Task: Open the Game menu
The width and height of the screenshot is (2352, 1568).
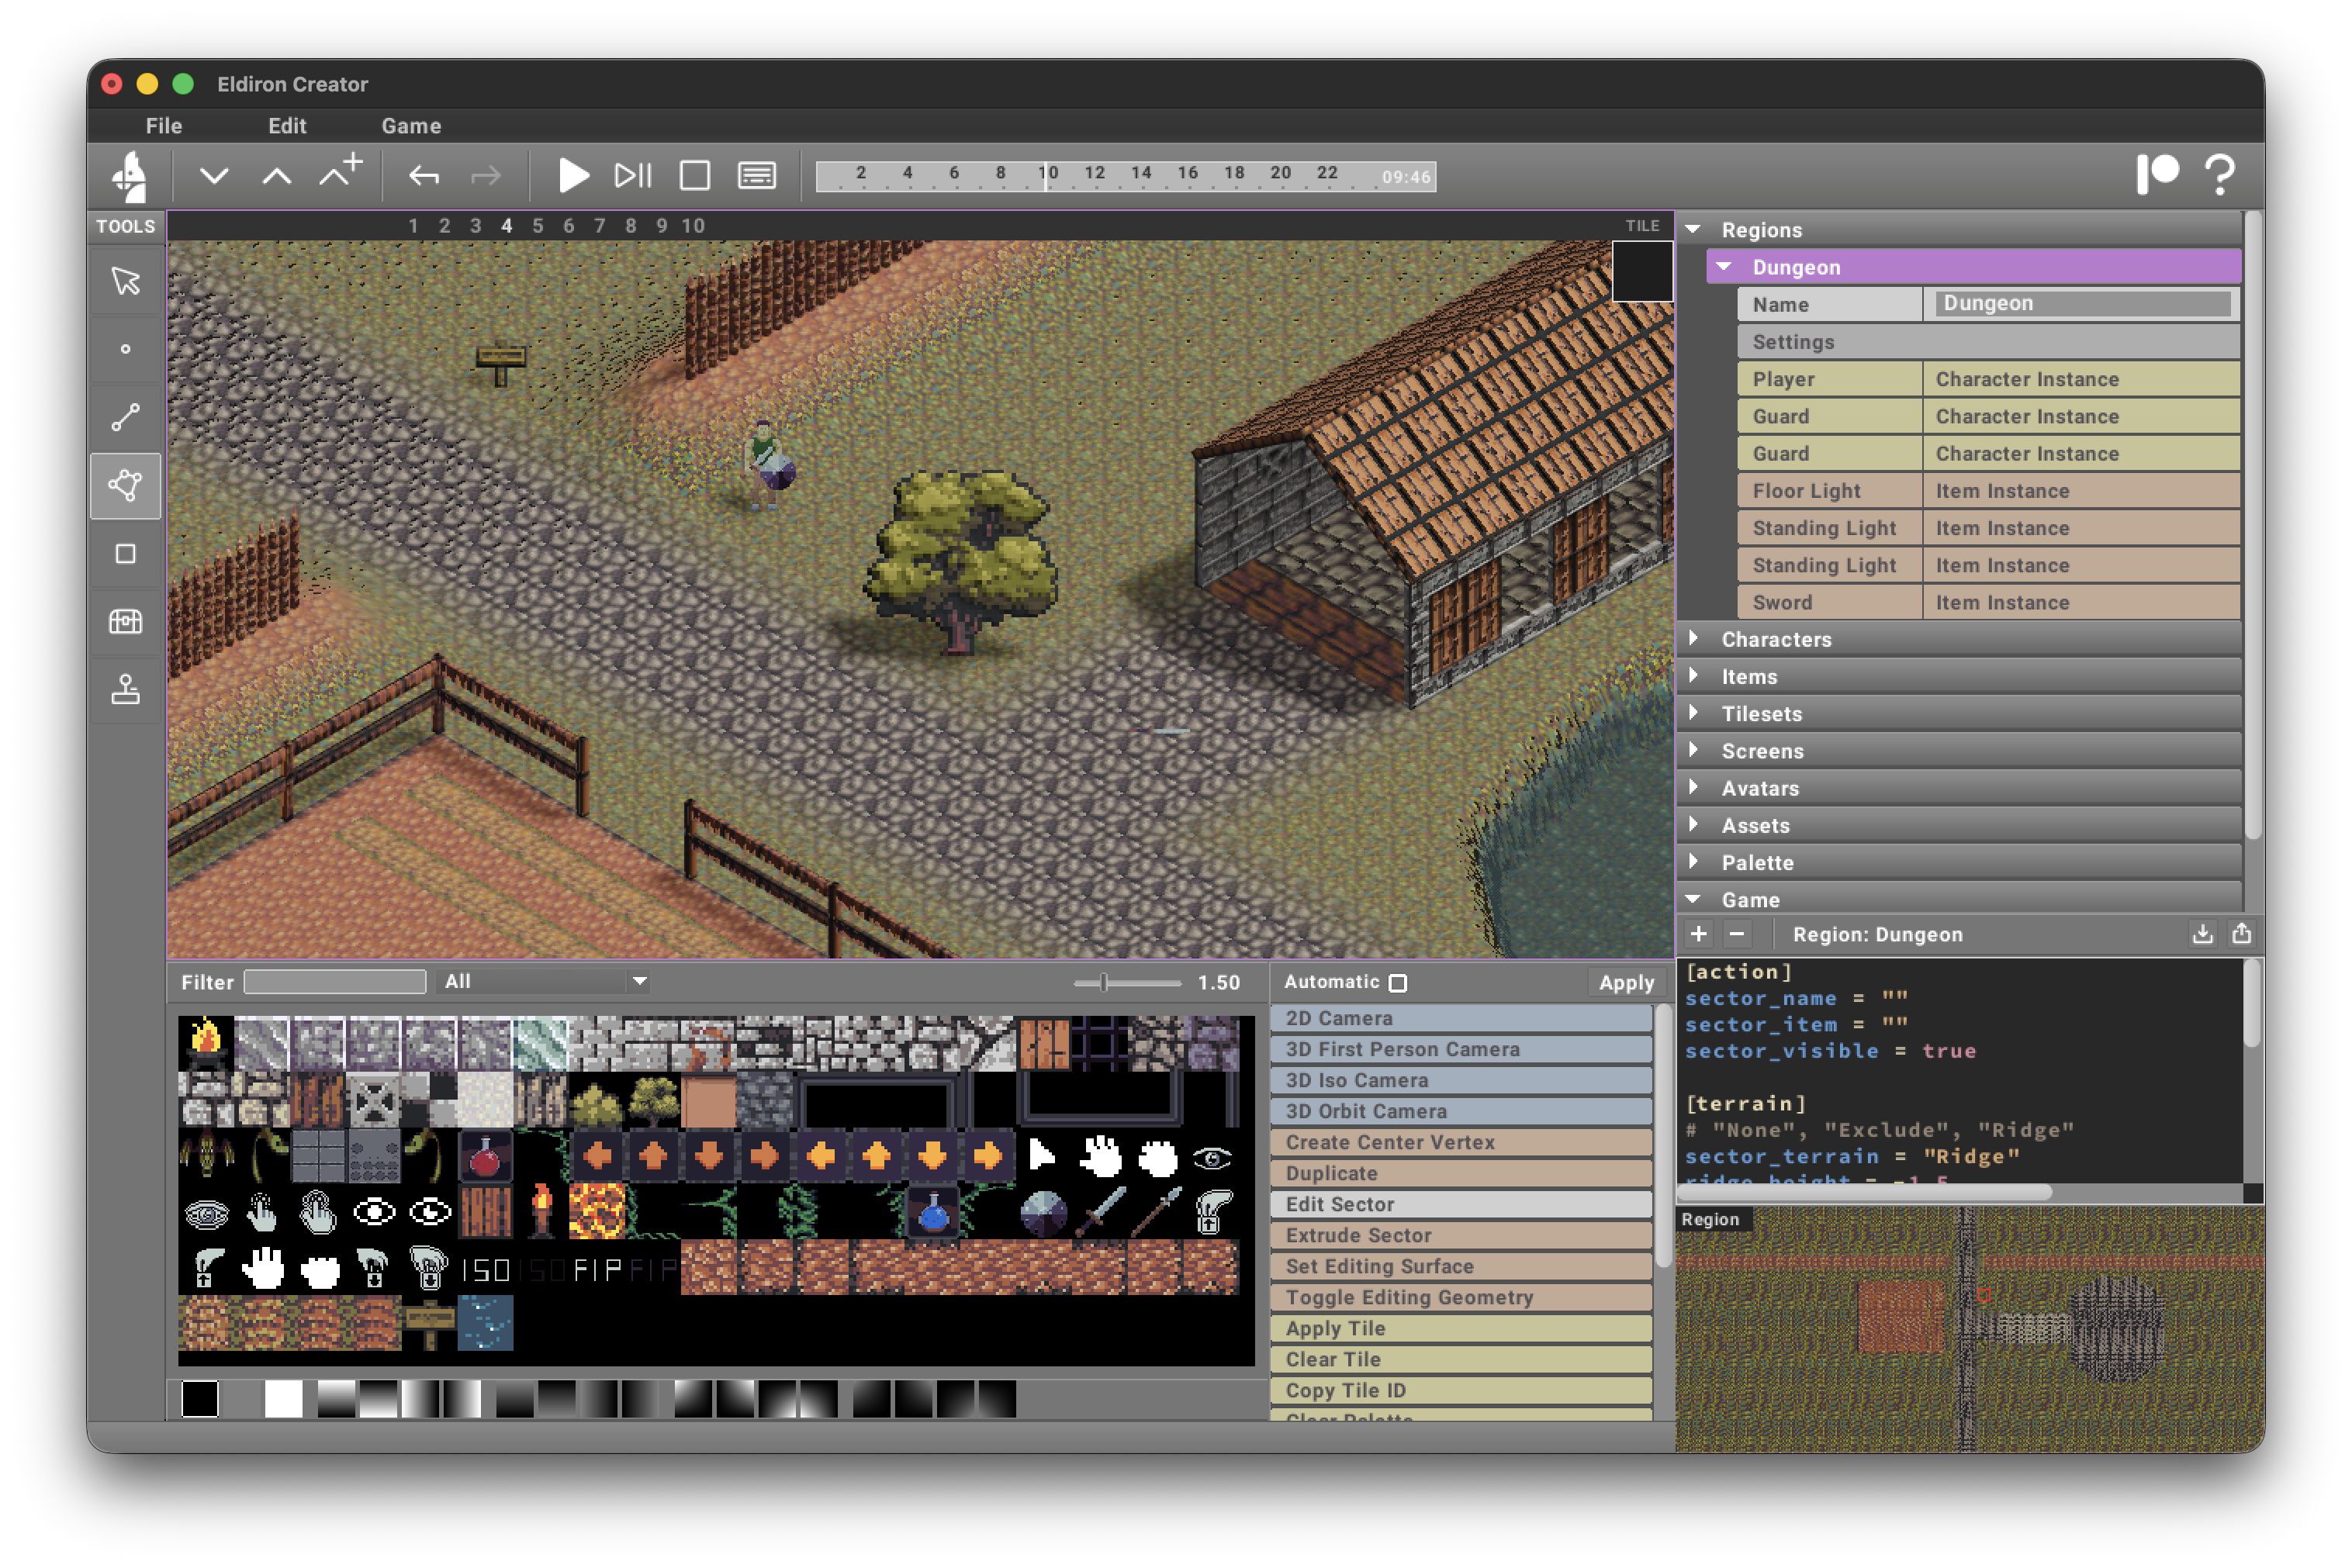Action: pos(410,125)
